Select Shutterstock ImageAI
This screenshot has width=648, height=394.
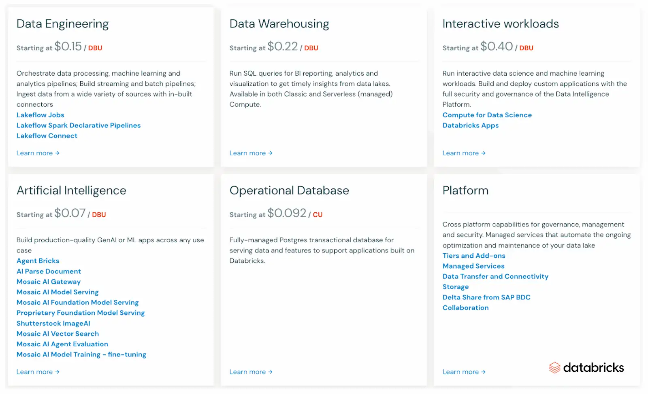coord(53,323)
